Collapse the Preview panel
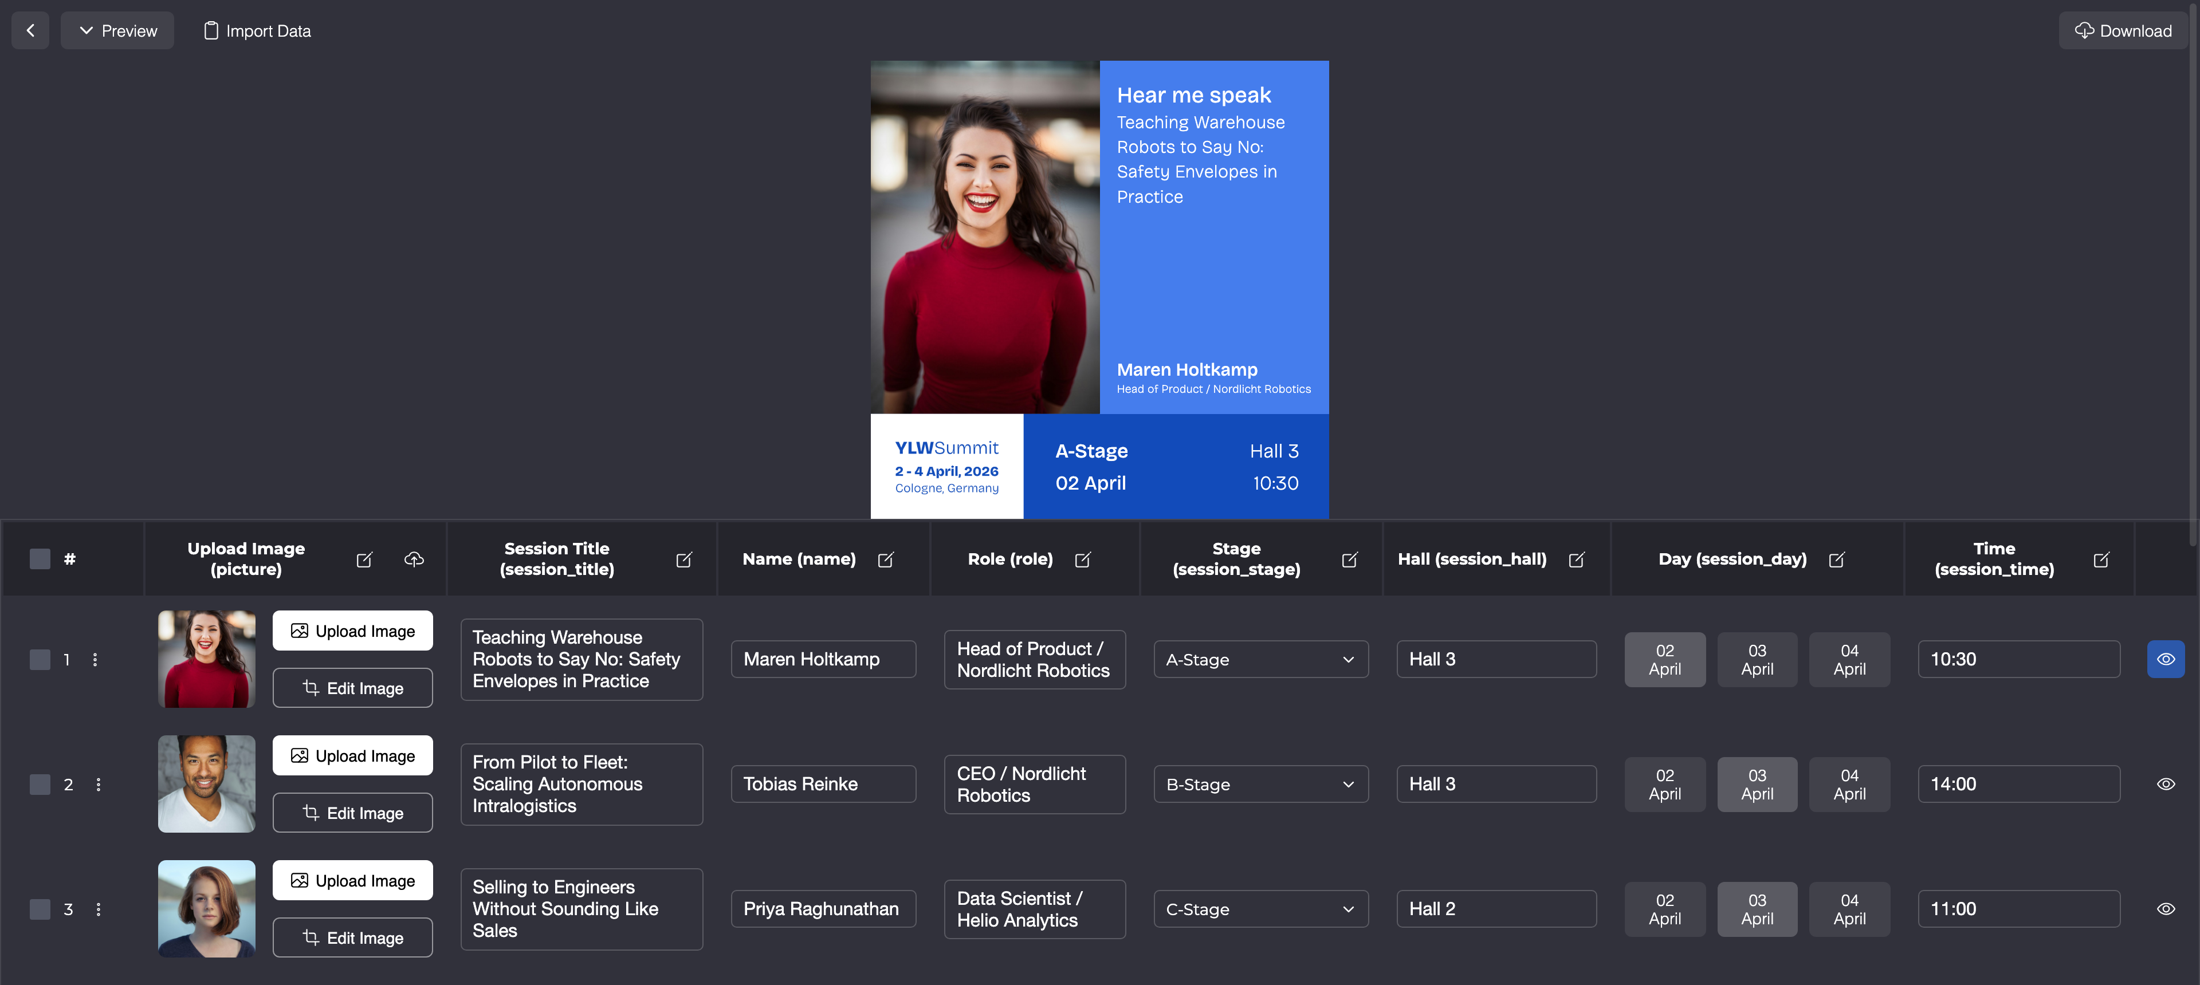The image size is (2200, 985). (117, 31)
